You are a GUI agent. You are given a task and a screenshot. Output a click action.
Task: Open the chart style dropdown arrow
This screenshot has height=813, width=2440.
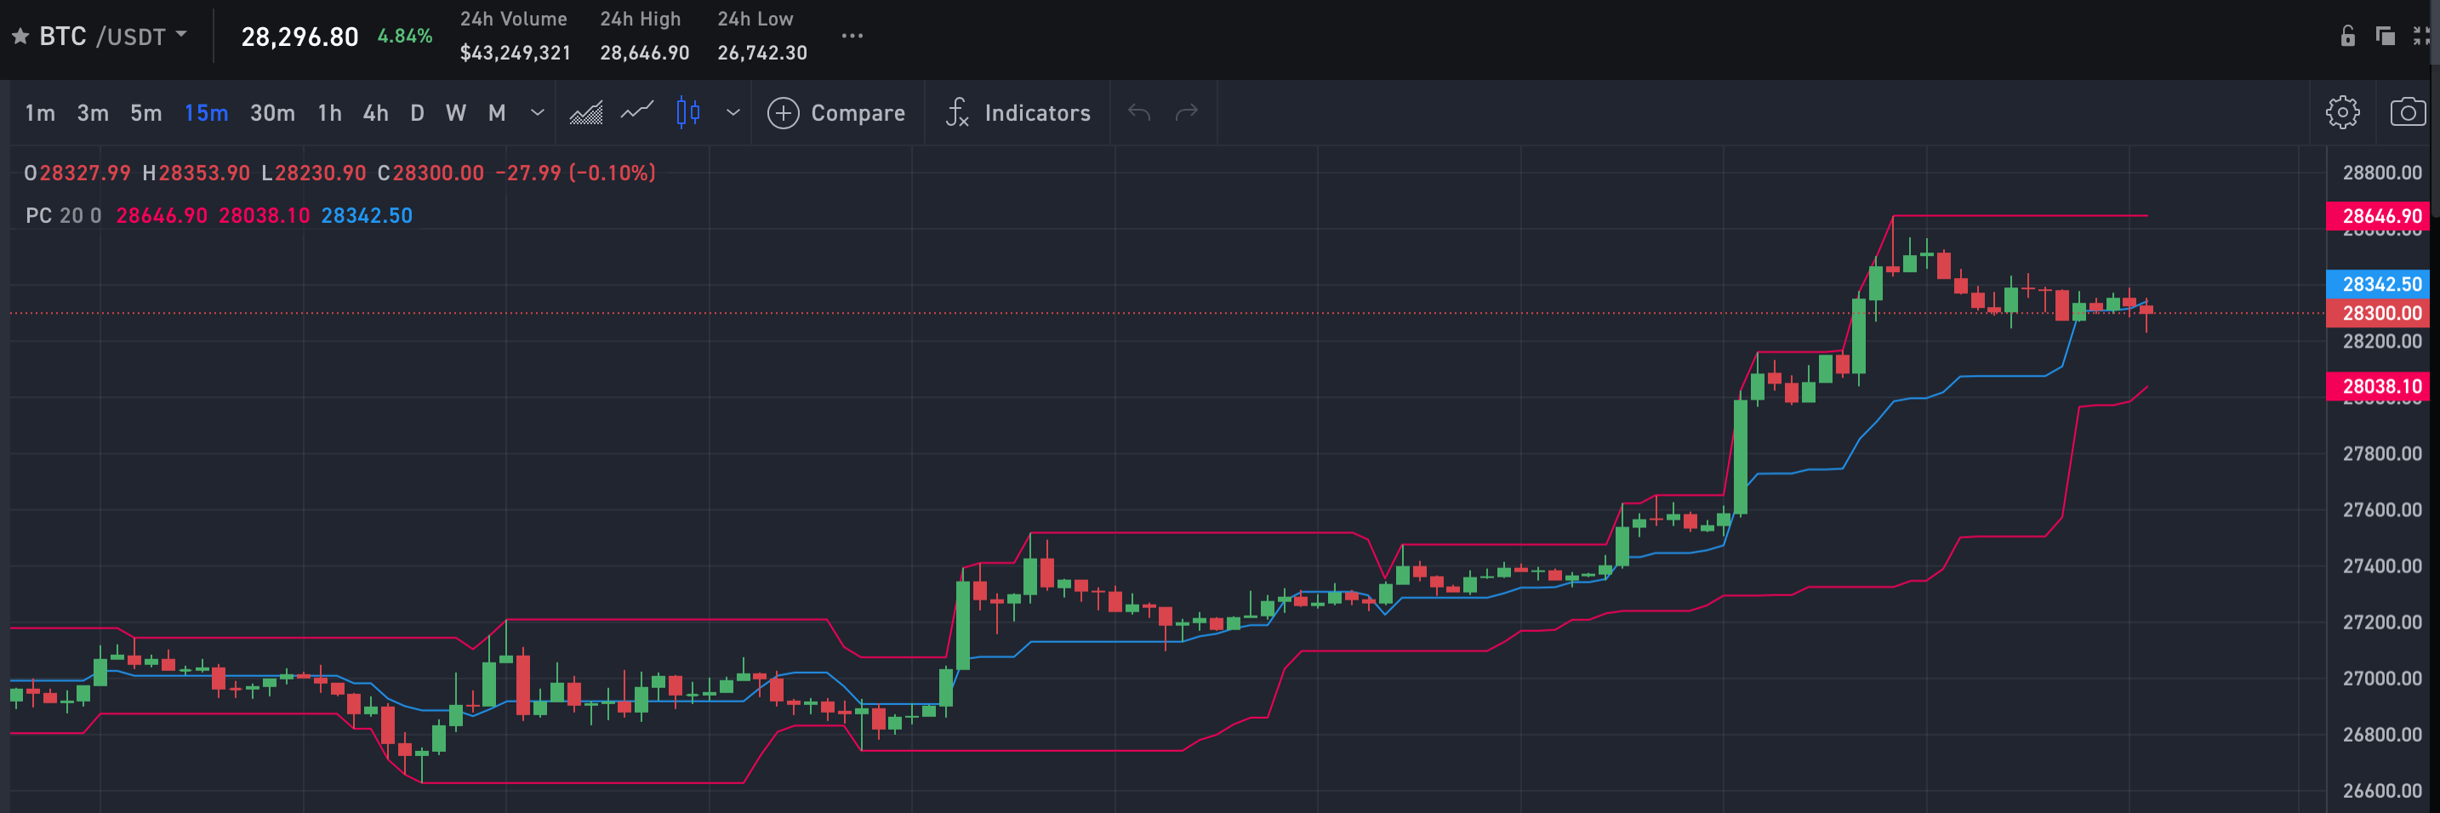pos(733,112)
